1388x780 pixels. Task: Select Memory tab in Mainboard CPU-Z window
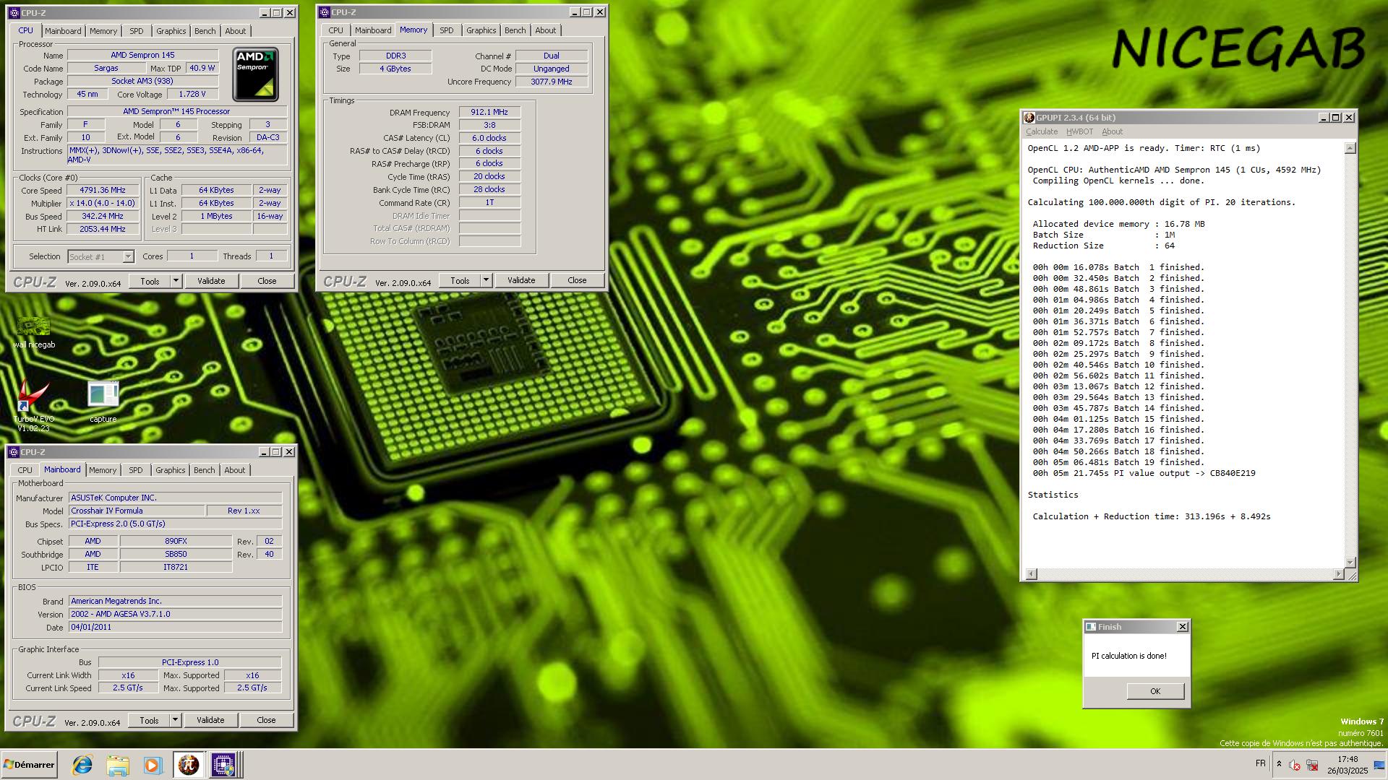click(x=103, y=470)
